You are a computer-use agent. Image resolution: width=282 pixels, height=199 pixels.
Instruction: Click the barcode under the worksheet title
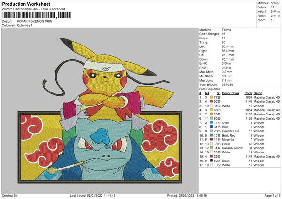point(37,15)
